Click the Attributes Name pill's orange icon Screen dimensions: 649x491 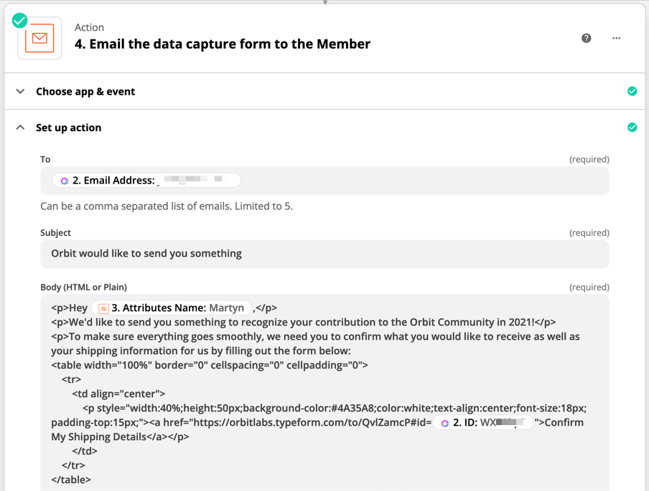(x=103, y=308)
